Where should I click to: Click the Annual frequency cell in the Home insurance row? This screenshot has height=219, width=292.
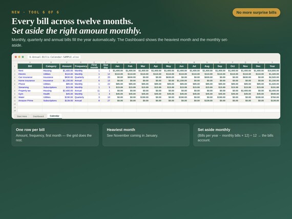pyautogui.click(x=81, y=81)
